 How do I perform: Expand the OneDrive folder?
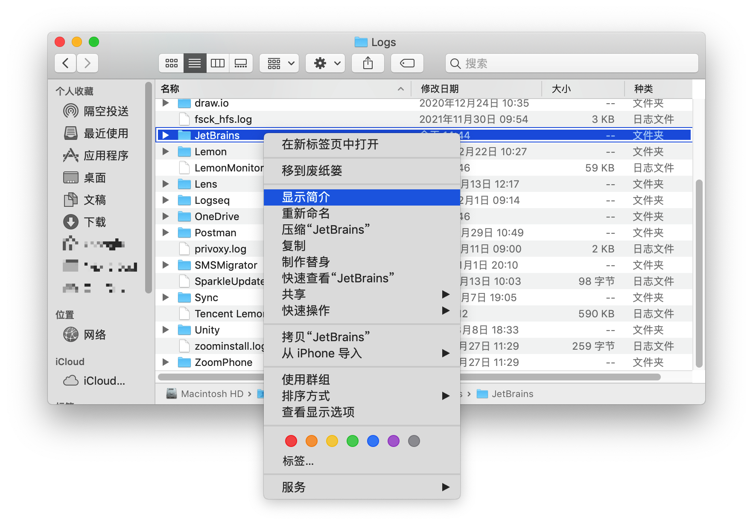[166, 216]
